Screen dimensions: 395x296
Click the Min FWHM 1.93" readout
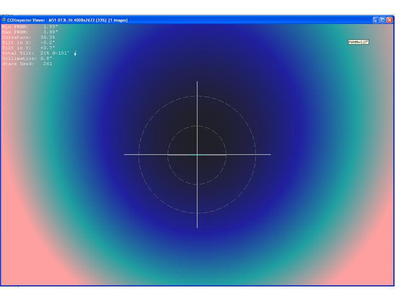[30, 27]
